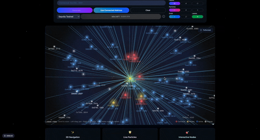Click the blue Active legend dot
The image size is (260, 140).
coord(197,122)
